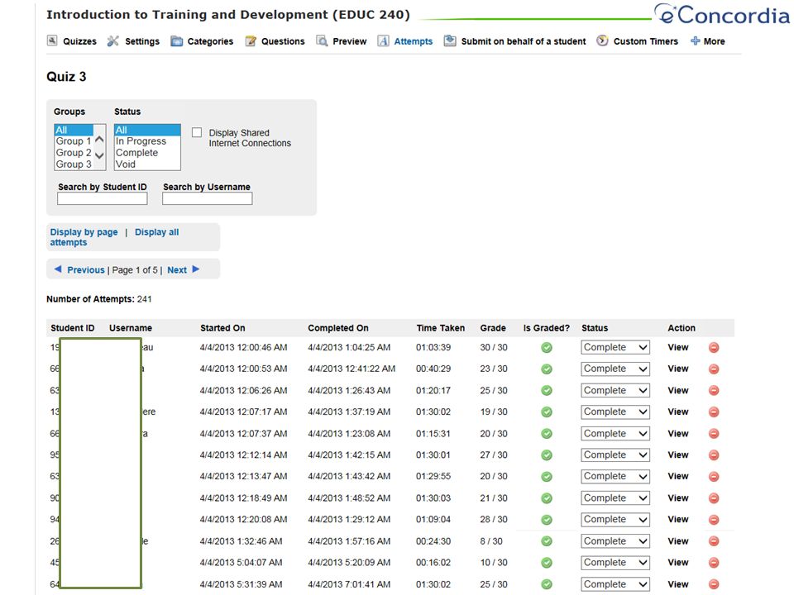Select Group 3 in Groups list
Screen dimensions: 794x595
coord(74,164)
